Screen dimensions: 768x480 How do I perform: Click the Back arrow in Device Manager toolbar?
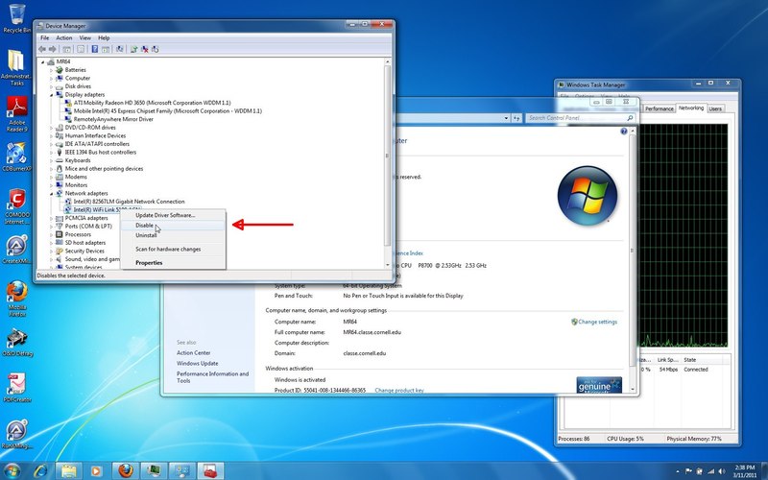(42, 49)
